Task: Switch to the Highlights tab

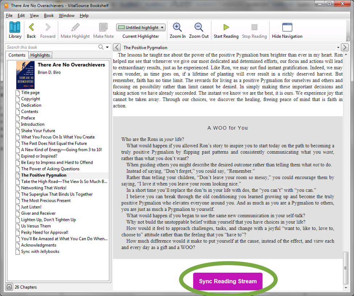Action: pos(40,55)
